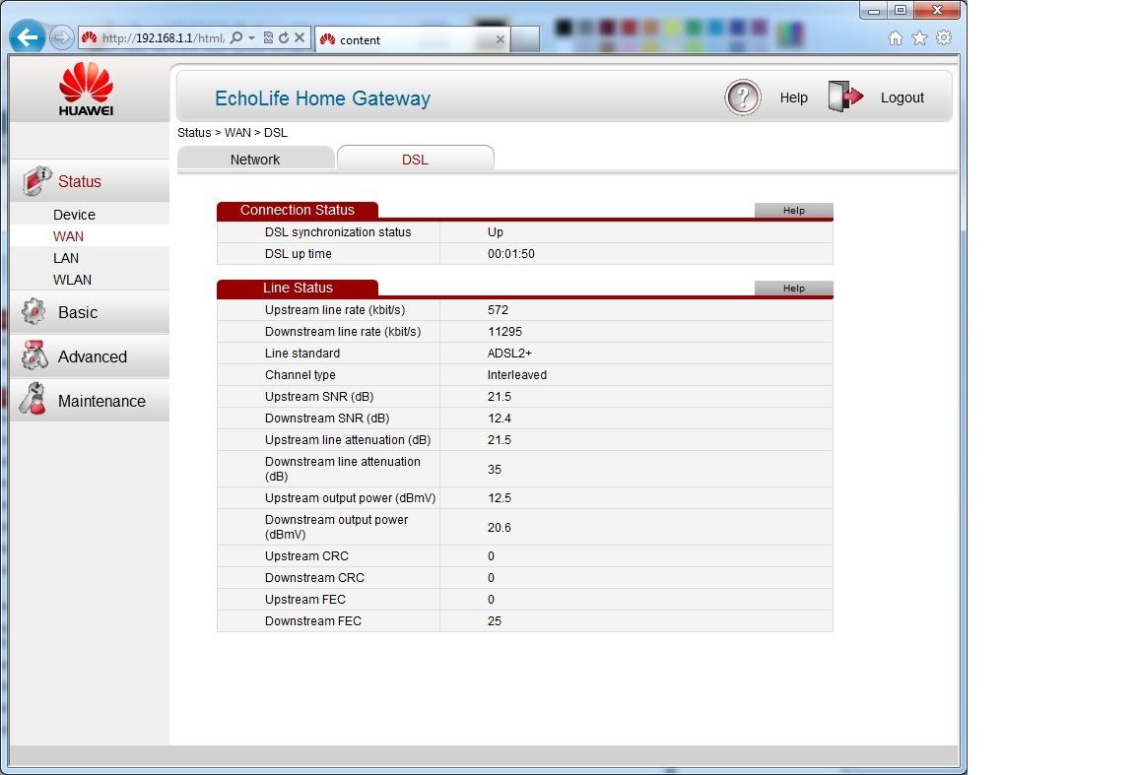Select the DSL tab
The width and height of the screenshot is (1135, 775).
pos(415,160)
